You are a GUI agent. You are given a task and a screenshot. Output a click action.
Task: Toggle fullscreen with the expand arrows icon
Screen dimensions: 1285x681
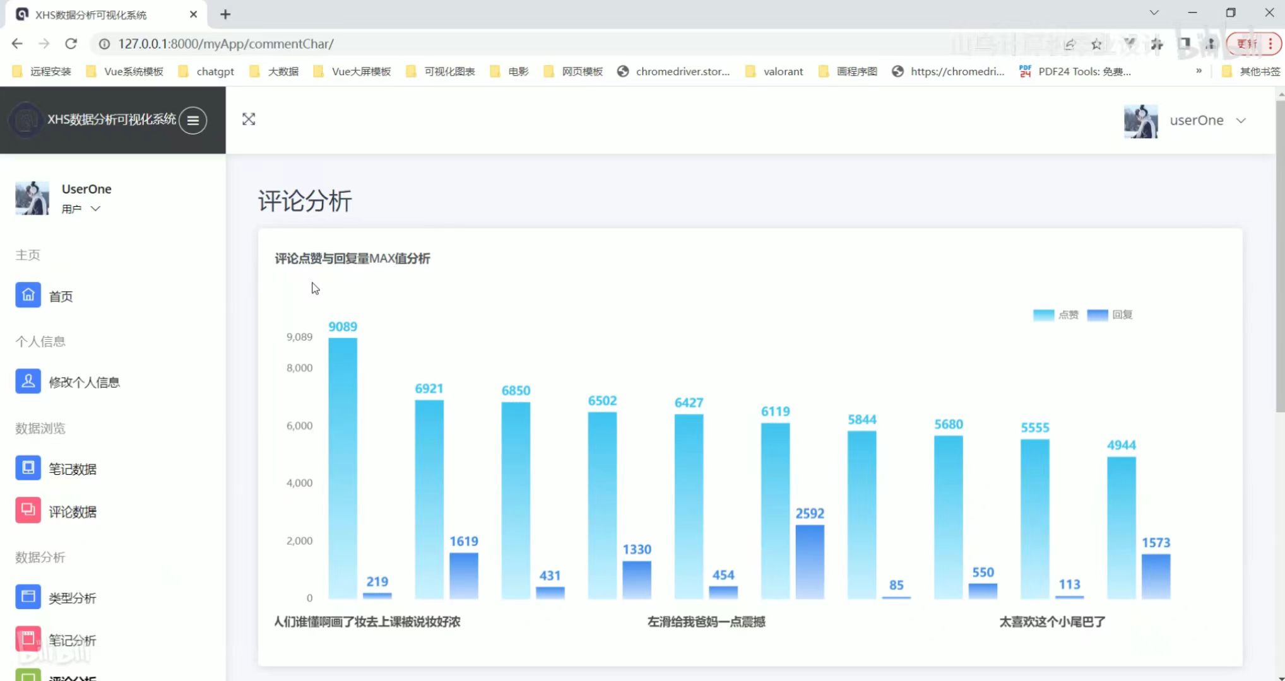pos(249,119)
